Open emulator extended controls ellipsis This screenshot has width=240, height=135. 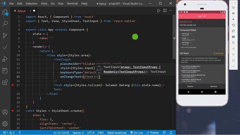[x=233, y=66]
